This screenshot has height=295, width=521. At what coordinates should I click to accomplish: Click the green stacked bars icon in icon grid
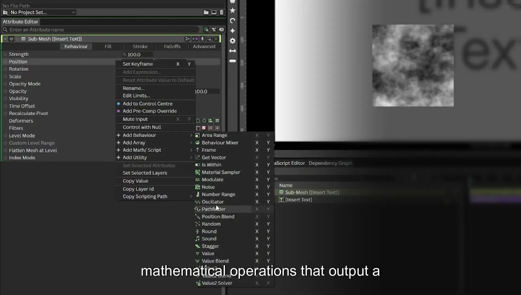(210, 121)
